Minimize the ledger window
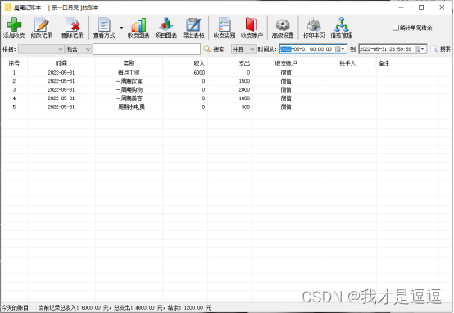454x313 pixels. coord(401,7)
